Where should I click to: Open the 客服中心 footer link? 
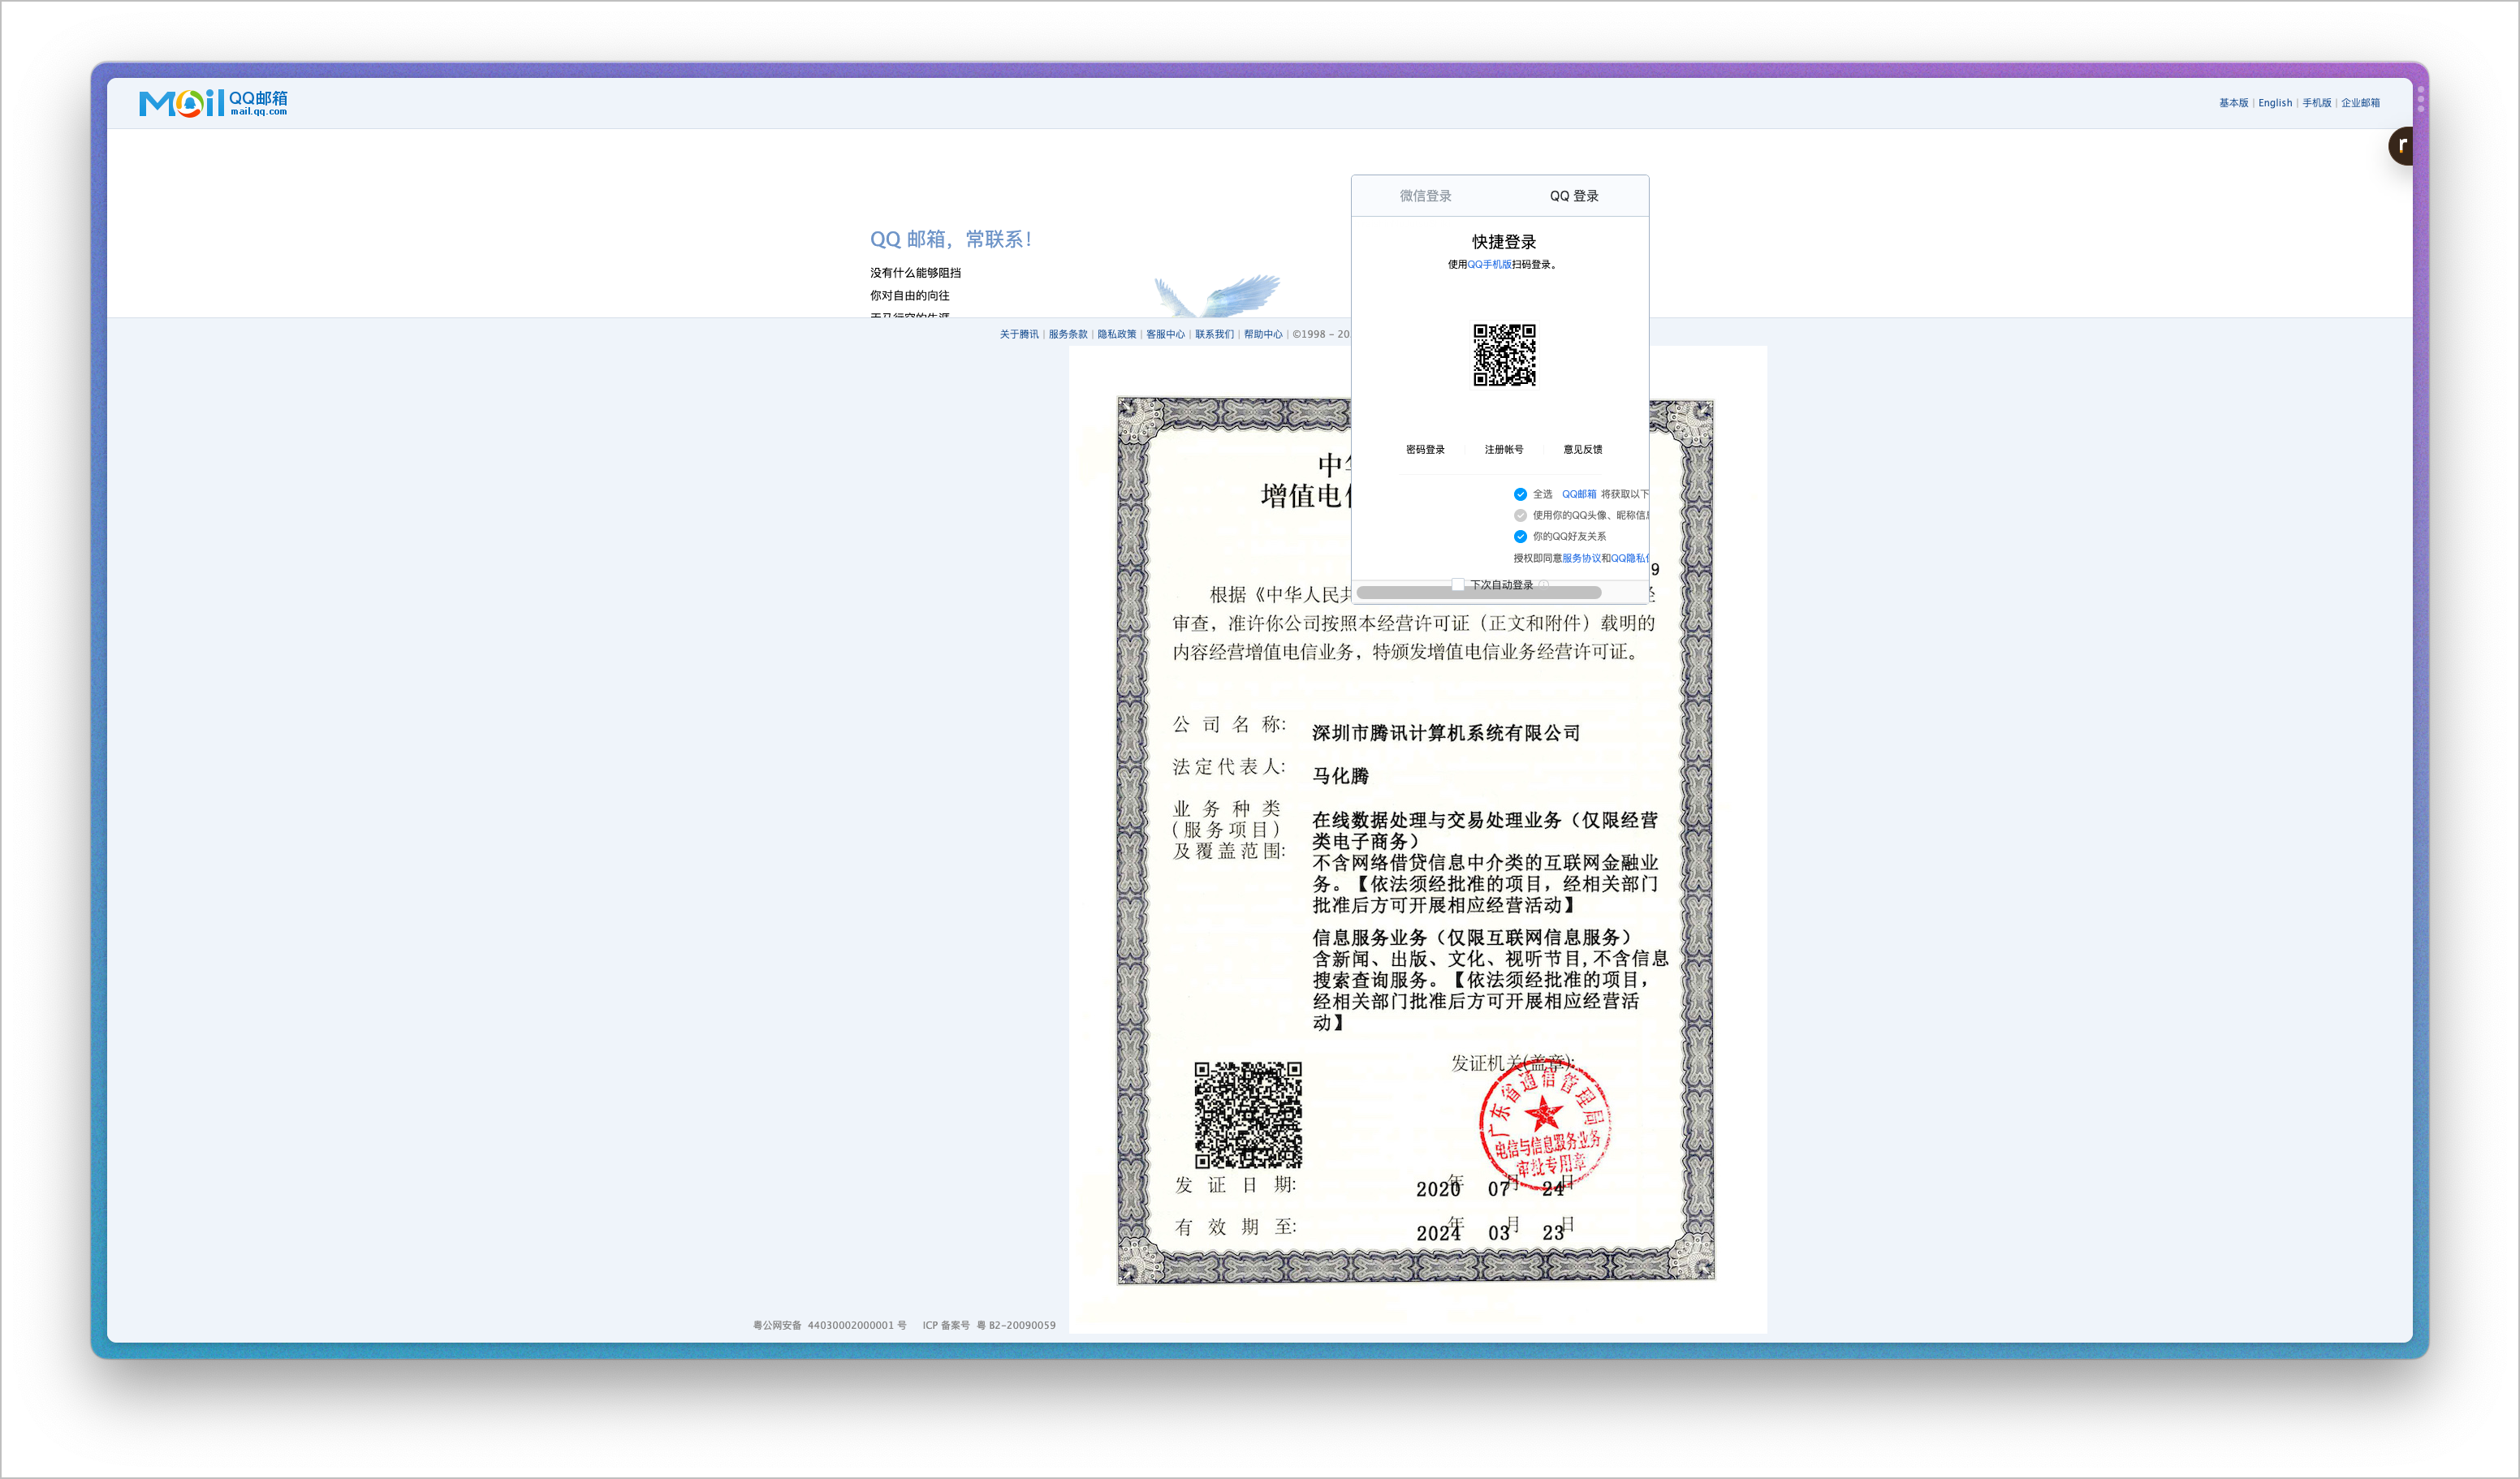tap(1165, 334)
